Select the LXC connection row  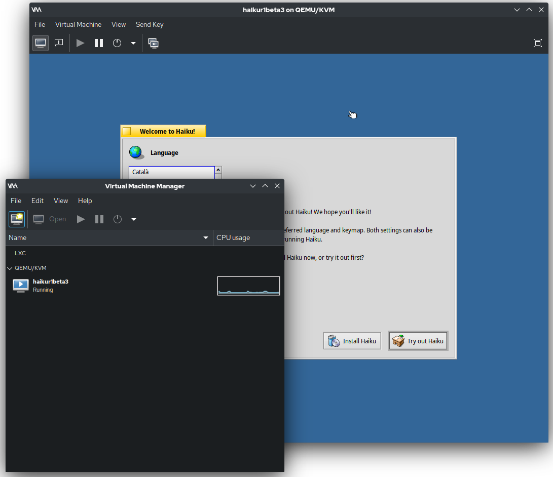click(20, 253)
